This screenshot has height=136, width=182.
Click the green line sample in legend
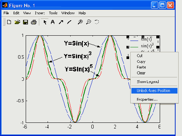(x=134, y=47)
